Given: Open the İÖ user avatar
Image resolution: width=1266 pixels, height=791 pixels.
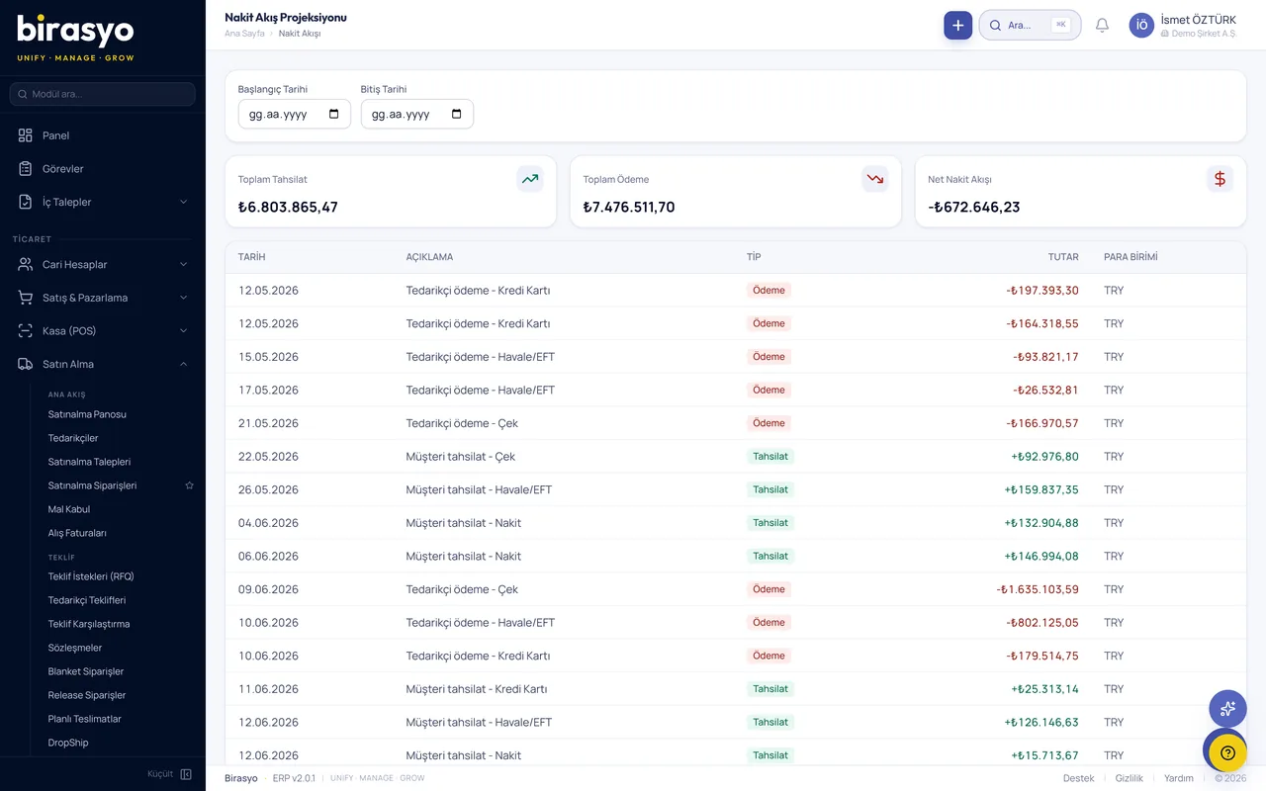Looking at the screenshot, I should tap(1141, 26).
